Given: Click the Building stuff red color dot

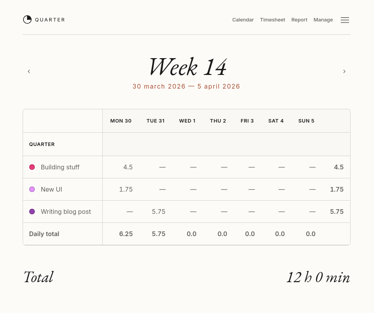Looking at the screenshot, I should (x=32, y=167).
